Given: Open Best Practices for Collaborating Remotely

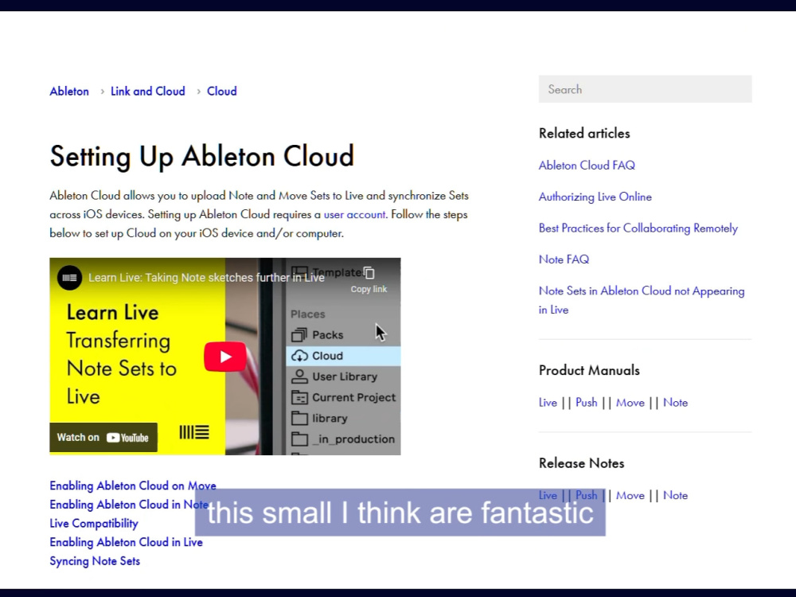Looking at the screenshot, I should (638, 228).
